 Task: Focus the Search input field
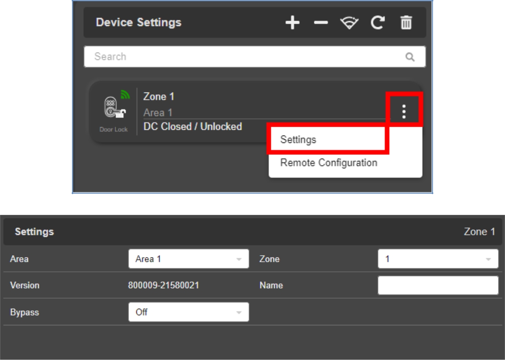click(254, 57)
